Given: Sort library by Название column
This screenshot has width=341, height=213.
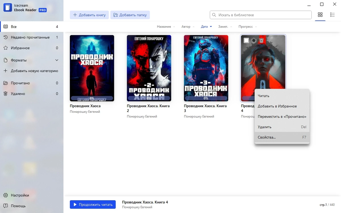Looking at the screenshot, I should point(166,27).
